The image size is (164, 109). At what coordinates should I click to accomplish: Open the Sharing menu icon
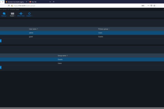4,14
